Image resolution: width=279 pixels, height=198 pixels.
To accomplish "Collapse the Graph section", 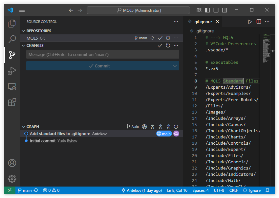I will 23,127.
